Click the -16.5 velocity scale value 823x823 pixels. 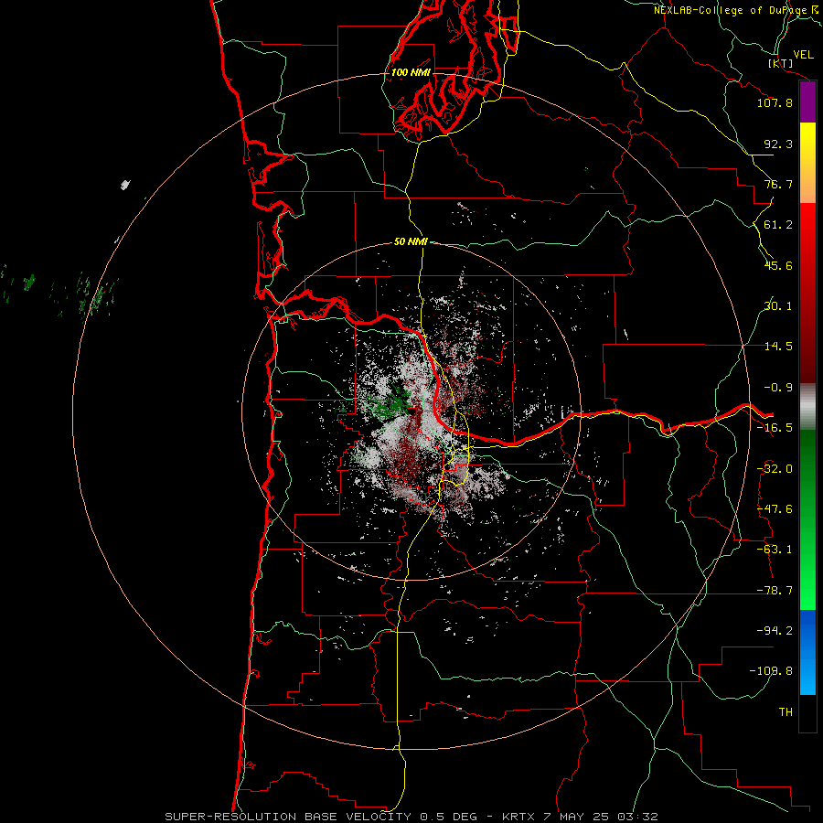pos(775,428)
